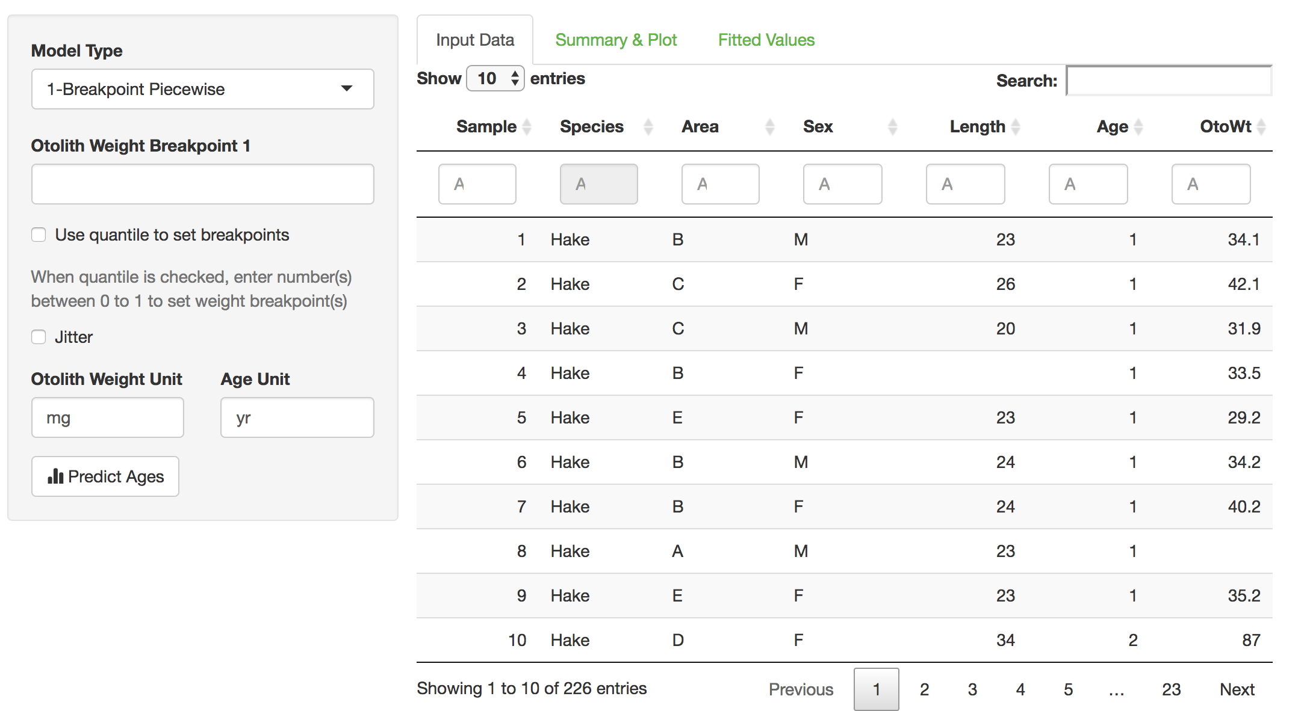Sort by Age column icon
The image size is (1304, 711).
(x=1138, y=127)
